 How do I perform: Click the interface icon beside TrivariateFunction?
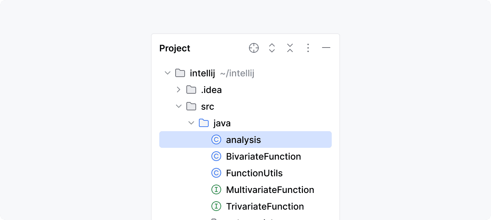pos(216,206)
